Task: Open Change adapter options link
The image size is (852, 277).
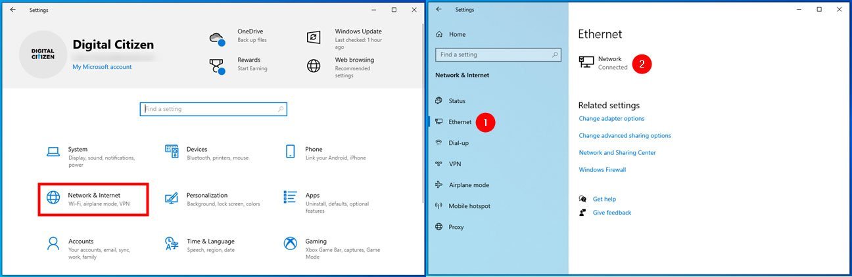Action: click(611, 119)
